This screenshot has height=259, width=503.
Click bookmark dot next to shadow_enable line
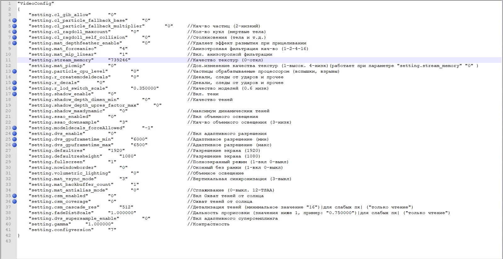point(14,94)
